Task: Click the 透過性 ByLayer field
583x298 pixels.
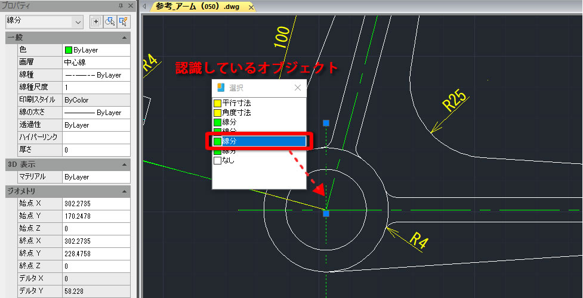Action: tap(96, 125)
